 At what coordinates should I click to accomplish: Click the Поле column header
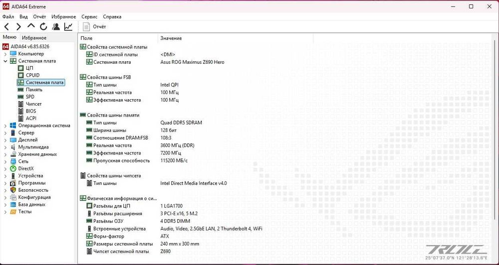[x=118, y=38]
